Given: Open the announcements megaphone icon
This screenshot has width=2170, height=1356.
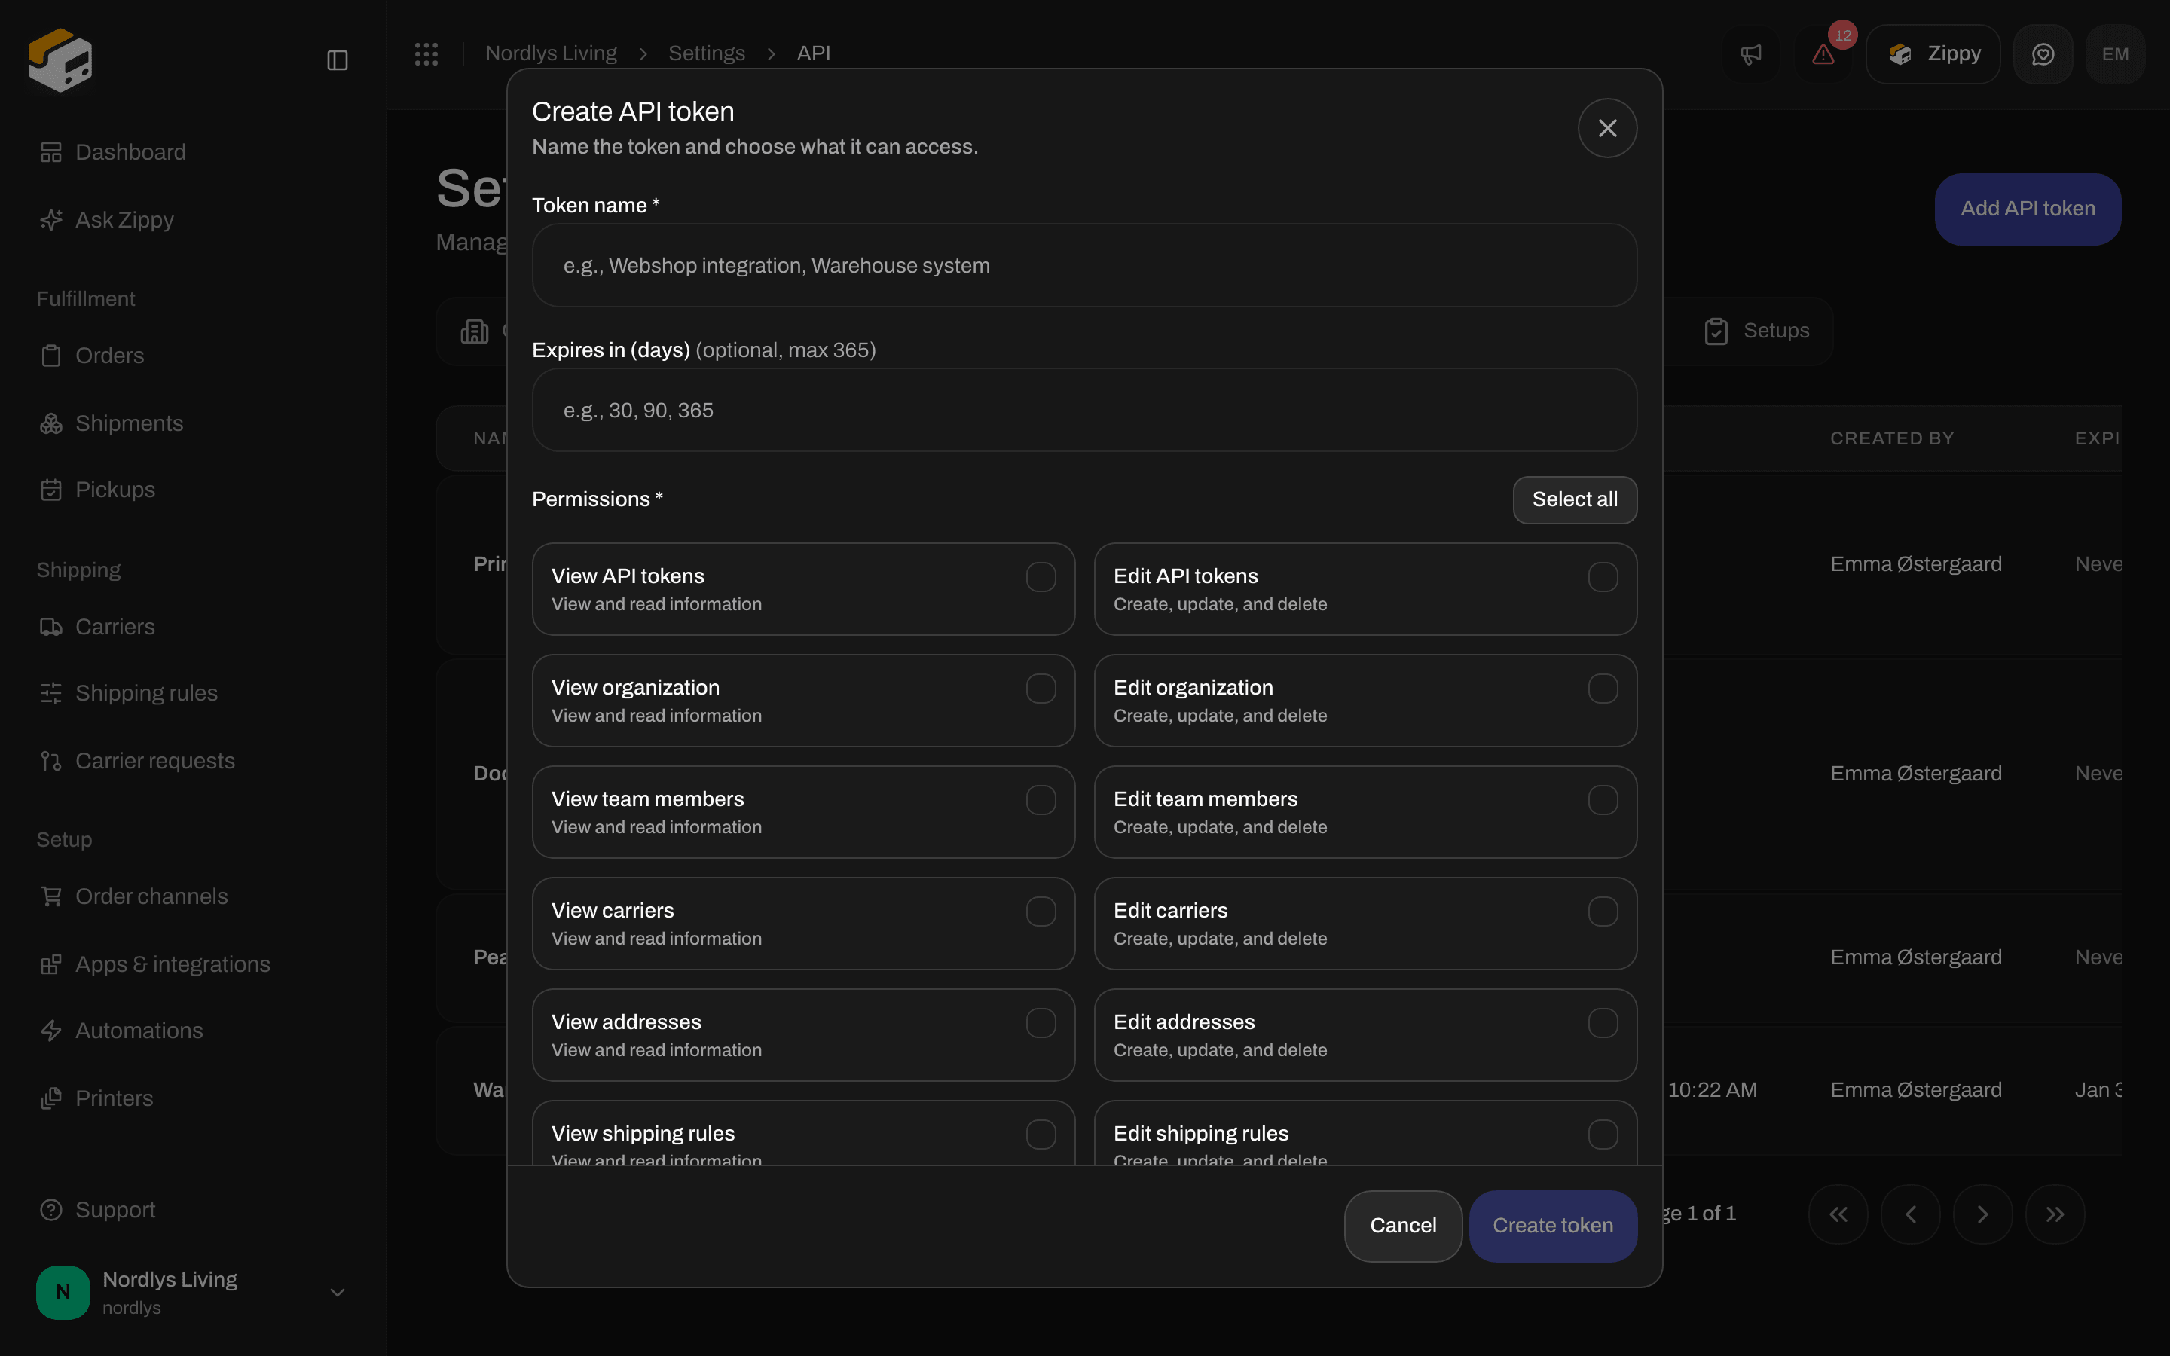Looking at the screenshot, I should coord(1750,53).
